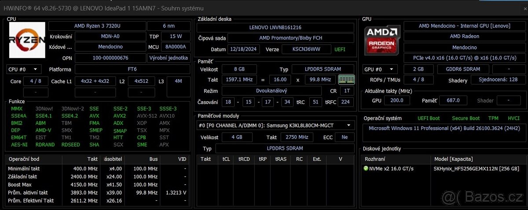528x210 pixels.
Task: Click the 1T command rate value
Action: [347, 91]
